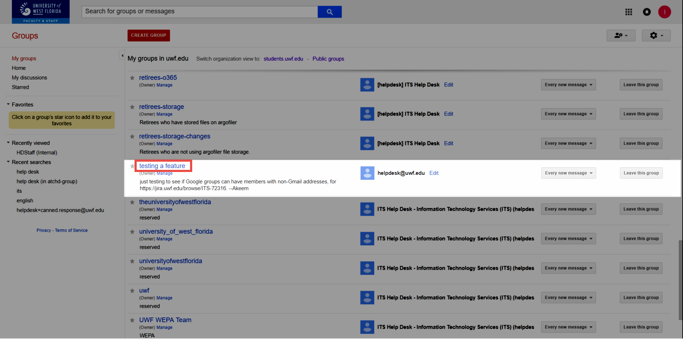Select recent search 'english'
Viewport: 683px width, 339px height.
point(25,200)
